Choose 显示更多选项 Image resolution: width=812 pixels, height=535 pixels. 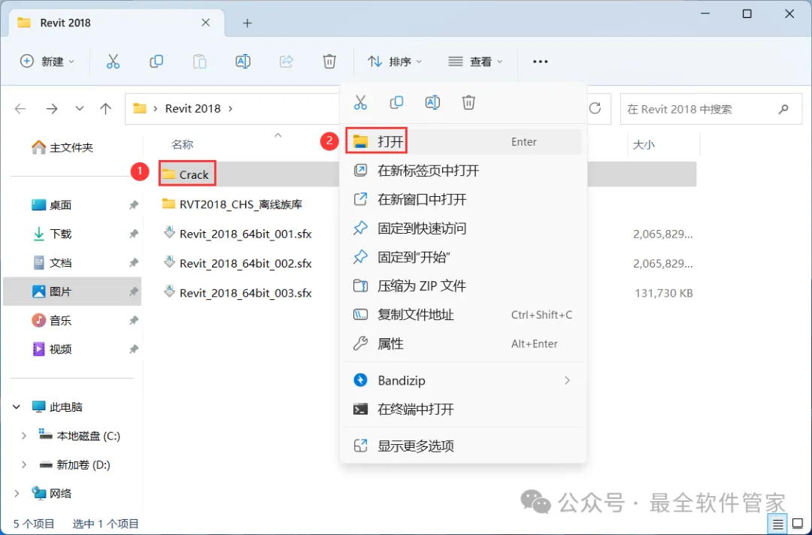point(463,446)
